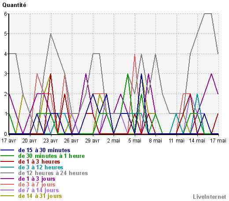Click the 'de 3 à 12 heures' legend label

click(x=41, y=168)
